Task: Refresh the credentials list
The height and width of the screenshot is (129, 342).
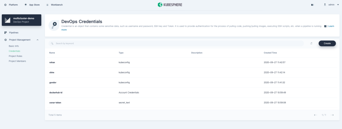Action: [311, 44]
